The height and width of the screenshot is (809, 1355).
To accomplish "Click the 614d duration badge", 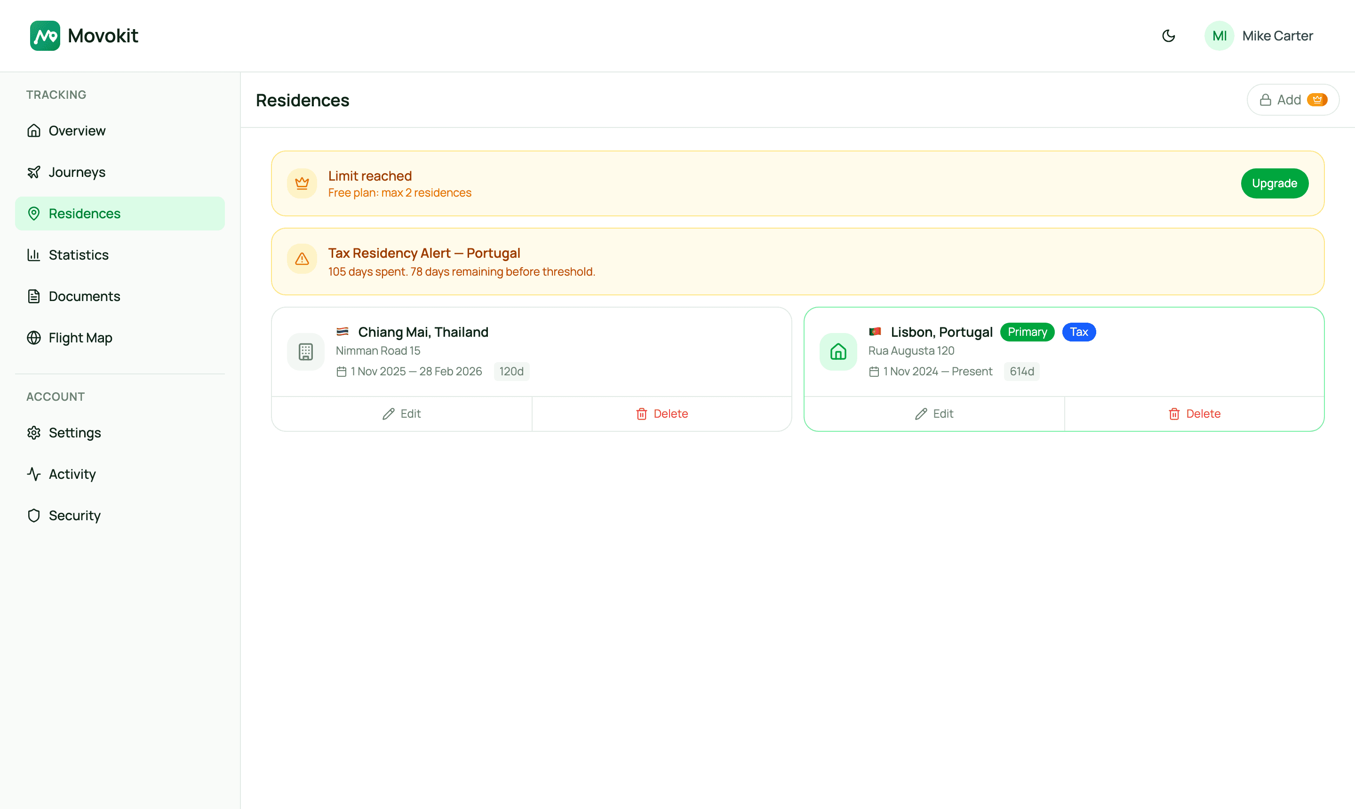I will [x=1022, y=371].
